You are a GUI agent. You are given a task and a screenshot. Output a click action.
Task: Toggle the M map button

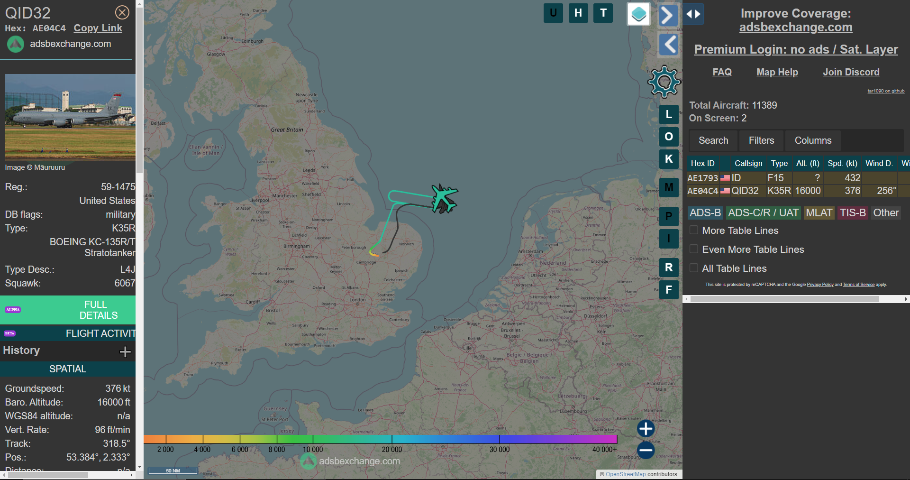click(x=669, y=187)
